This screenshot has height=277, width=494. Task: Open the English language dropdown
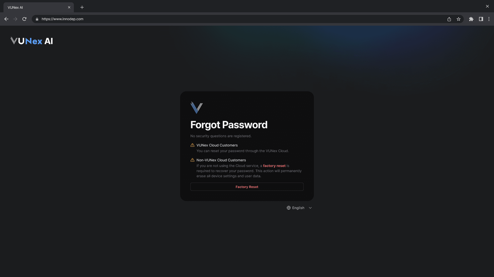[x=299, y=208]
